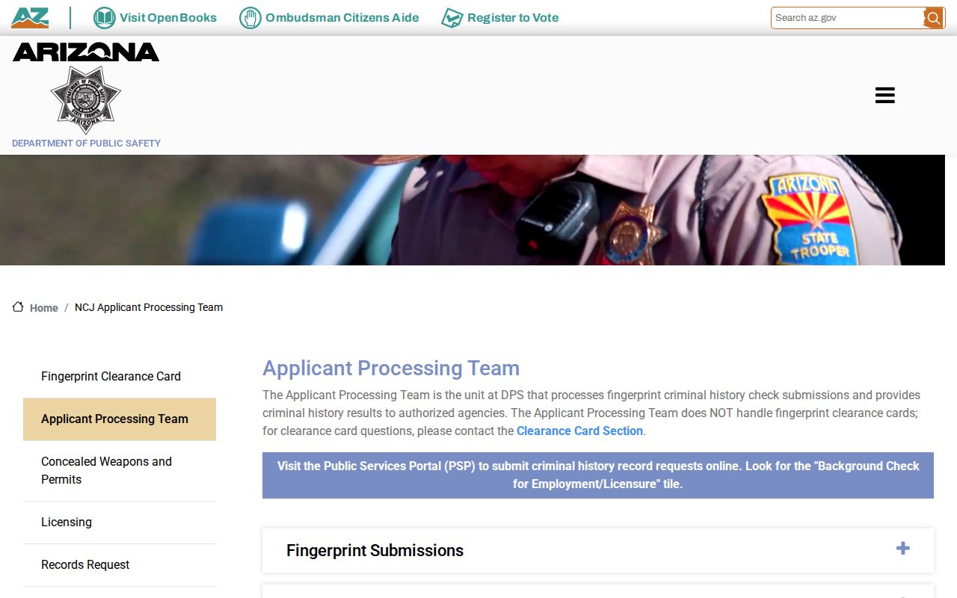
Task: Select Applicant Processing Team sidebar item
Action: tap(120, 419)
